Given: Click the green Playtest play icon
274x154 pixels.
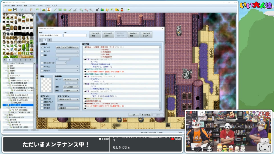Looking at the screenshot, I should pyautogui.click(x=128, y=10).
